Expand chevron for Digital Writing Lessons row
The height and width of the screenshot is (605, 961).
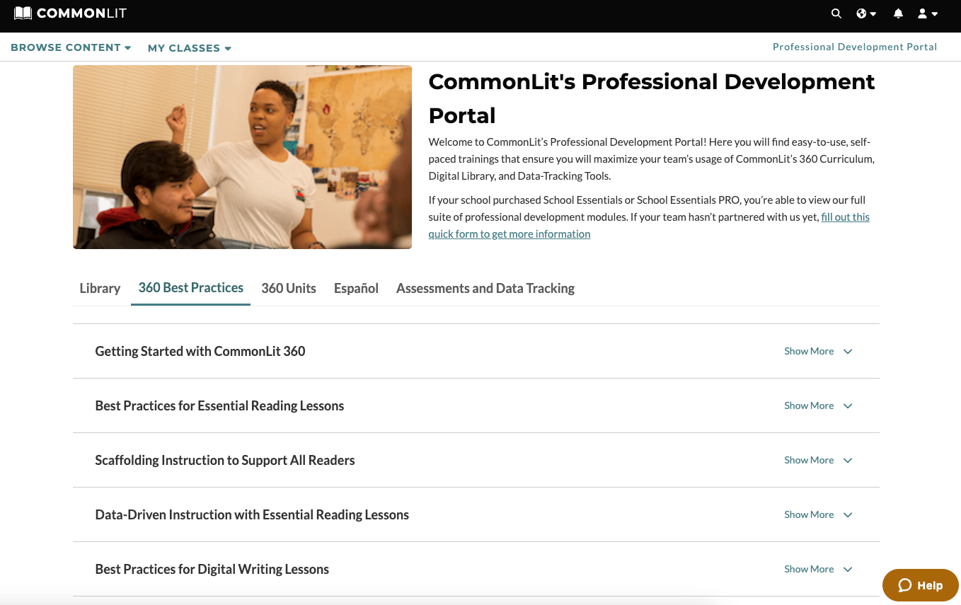pyautogui.click(x=848, y=570)
